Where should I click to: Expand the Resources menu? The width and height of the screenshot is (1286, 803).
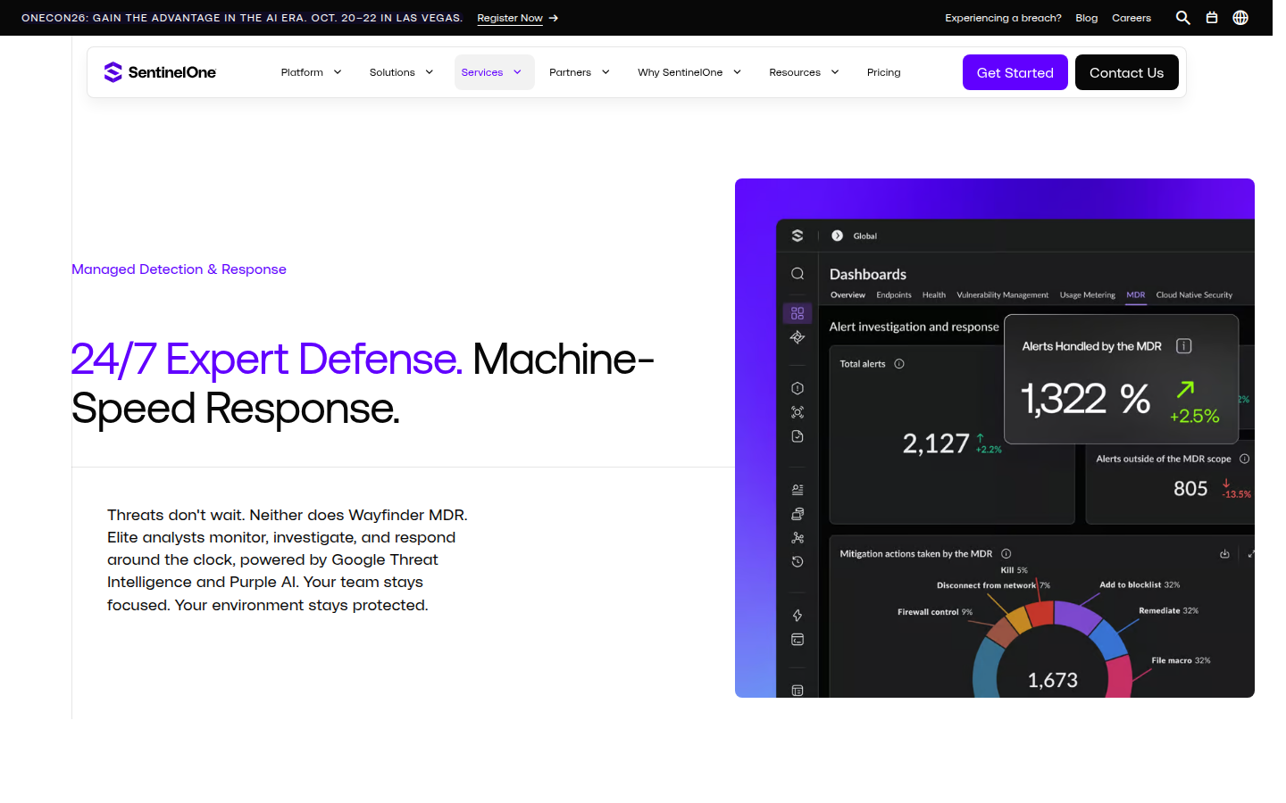coord(804,72)
